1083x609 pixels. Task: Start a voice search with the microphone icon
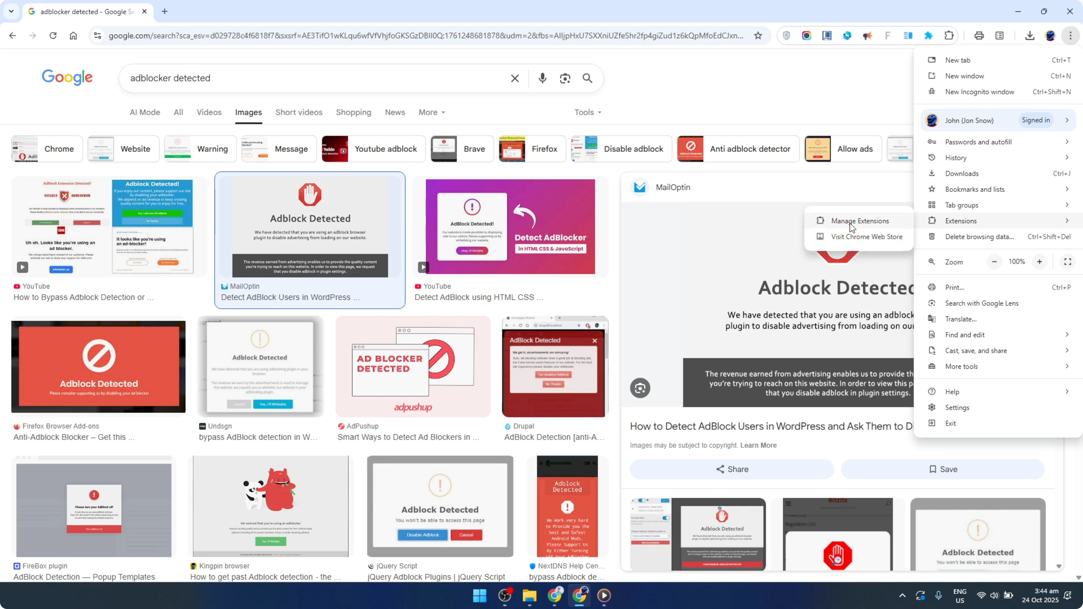pos(542,78)
